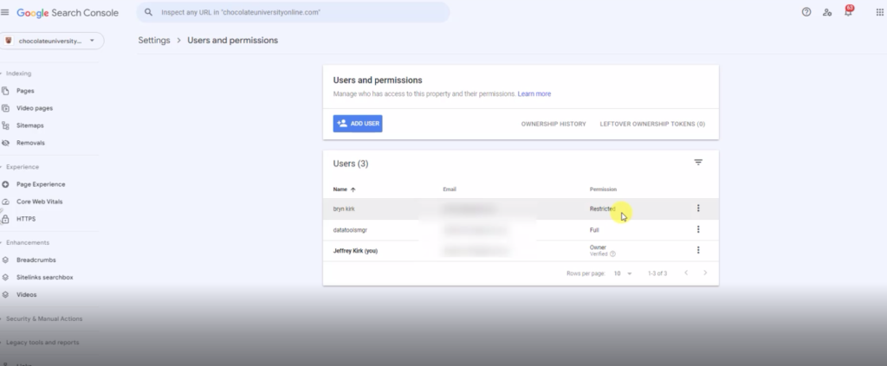Click the Breadcrumbs icon
Screen dimensions: 887x366
tap(6, 260)
